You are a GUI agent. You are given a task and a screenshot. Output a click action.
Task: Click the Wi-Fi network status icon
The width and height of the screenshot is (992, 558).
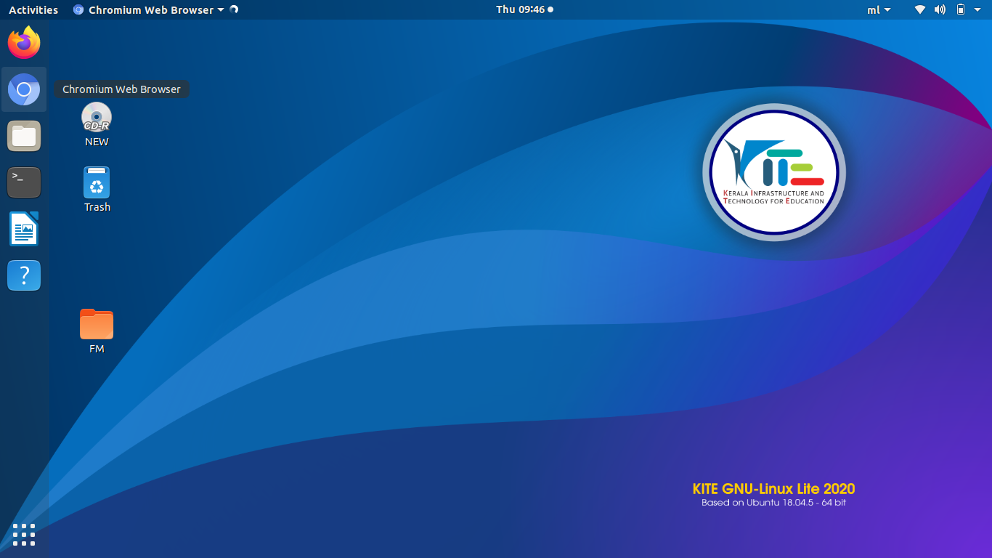coord(920,9)
